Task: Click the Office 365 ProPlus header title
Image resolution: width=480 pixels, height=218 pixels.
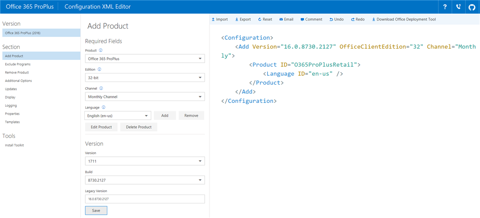Action: click(x=29, y=7)
